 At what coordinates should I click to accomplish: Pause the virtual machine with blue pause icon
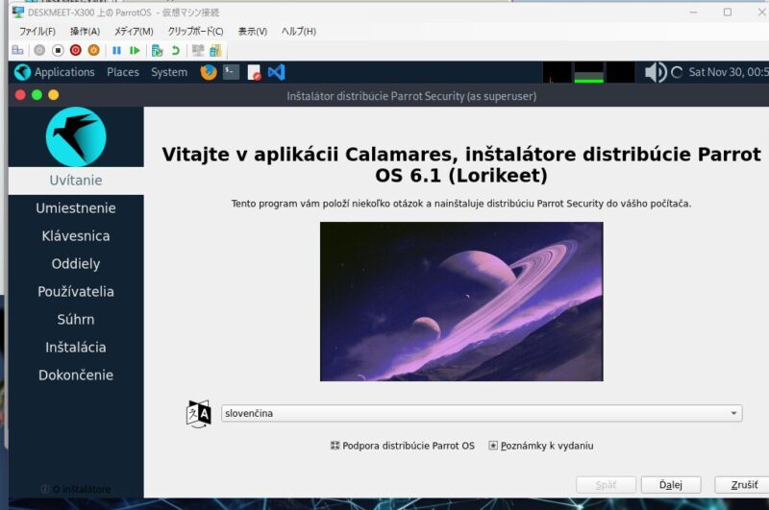[x=116, y=50]
